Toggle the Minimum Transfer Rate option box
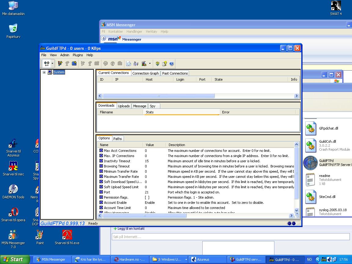352x264 pixels. tap(101, 171)
